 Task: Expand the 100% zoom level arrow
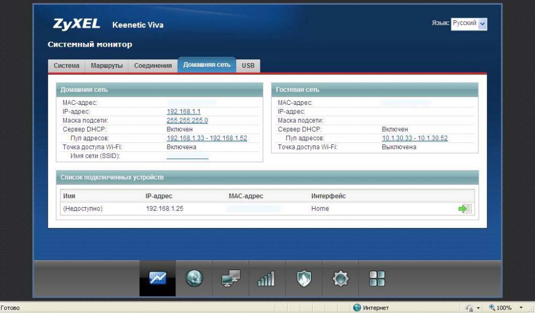pos(521,308)
